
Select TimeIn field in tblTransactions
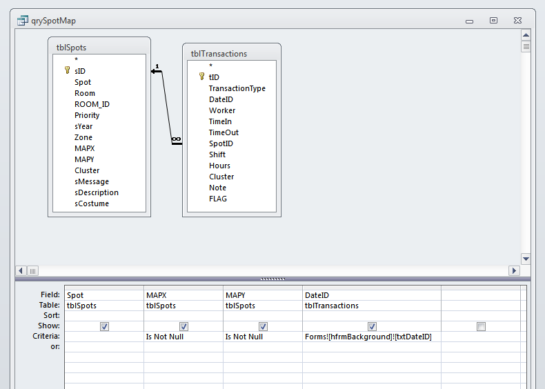[x=220, y=121]
